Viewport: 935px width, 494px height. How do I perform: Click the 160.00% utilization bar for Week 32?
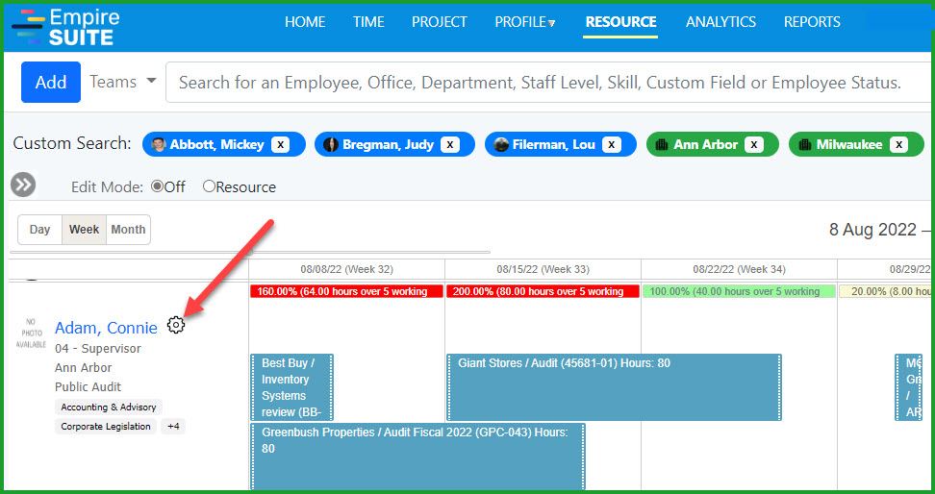[x=346, y=291]
